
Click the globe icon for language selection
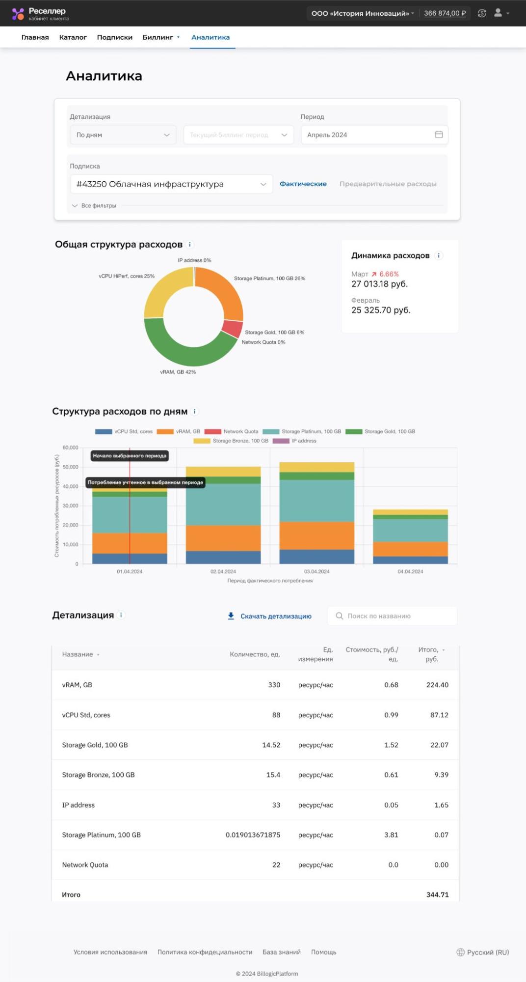tap(460, 952)
